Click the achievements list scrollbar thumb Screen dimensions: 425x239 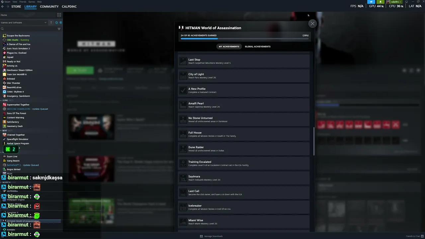(x=314, y=141)
